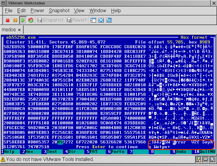Open the Window menu
This screenshot has height=166, width=217.
tap(98, 11)
